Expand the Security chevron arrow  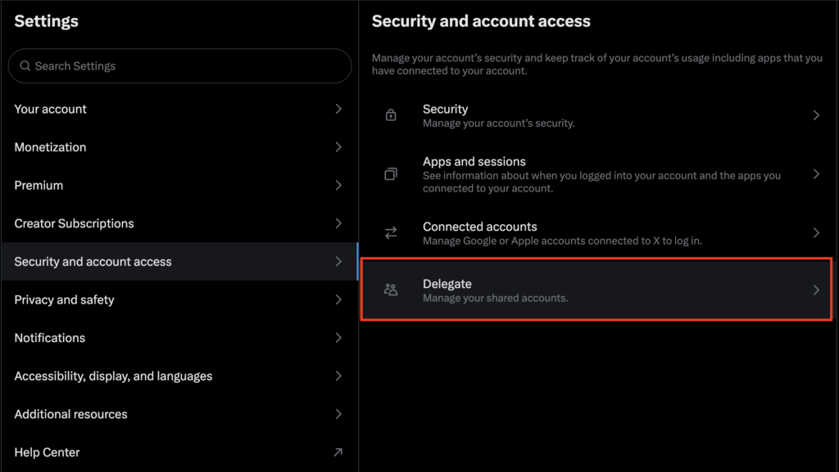click(816, 115)
